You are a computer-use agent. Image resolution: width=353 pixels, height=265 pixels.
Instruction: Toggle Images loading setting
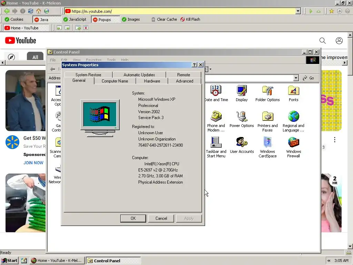pos(131,19)
